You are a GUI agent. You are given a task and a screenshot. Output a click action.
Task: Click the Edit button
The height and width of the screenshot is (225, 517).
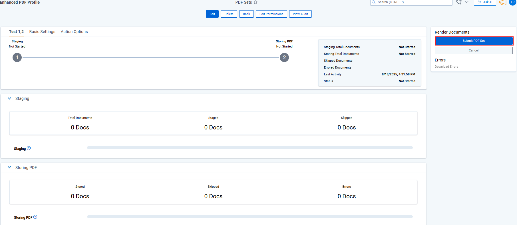pyautogui.click(x=212, y=14)
